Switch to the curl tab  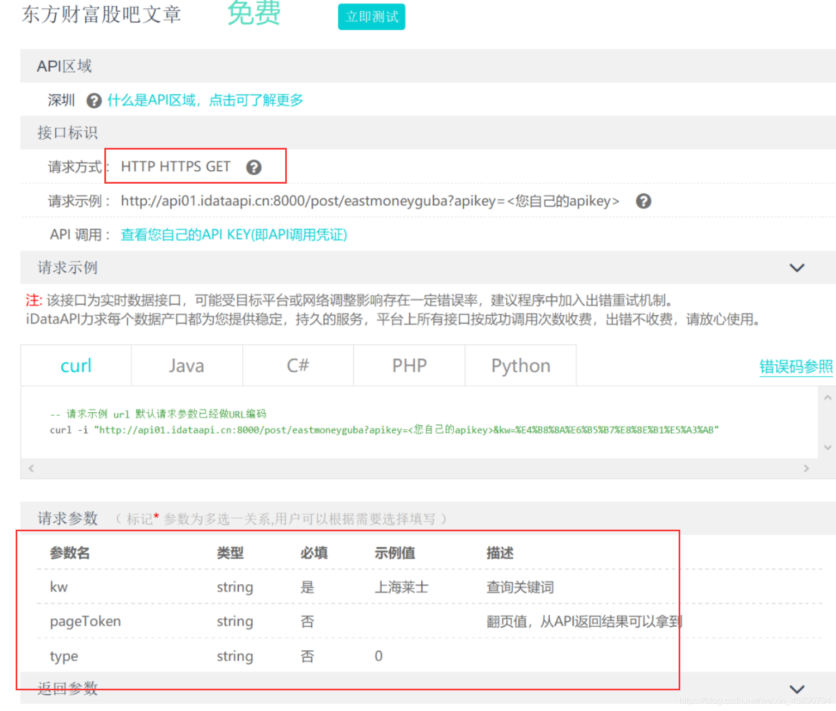76,366
